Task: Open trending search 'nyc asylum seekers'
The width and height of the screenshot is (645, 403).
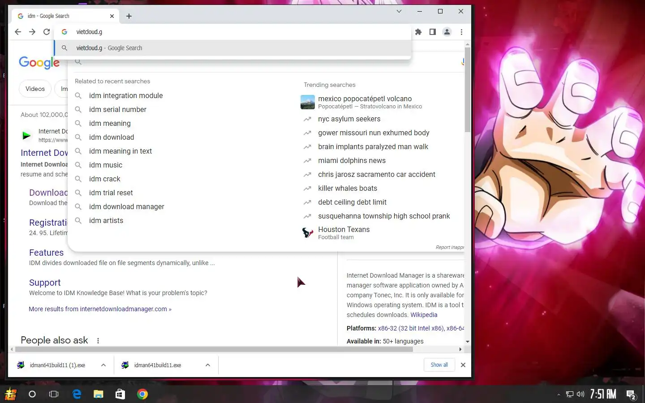Action: pyautogui.click(x=349, y=119)
